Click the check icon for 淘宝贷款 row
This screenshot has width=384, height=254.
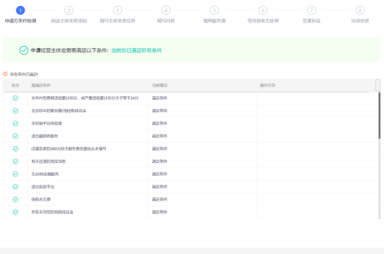[15, 162]
